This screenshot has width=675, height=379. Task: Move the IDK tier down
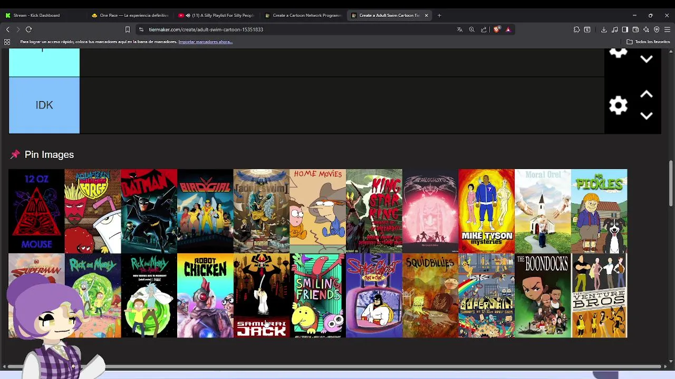[647, 116]
